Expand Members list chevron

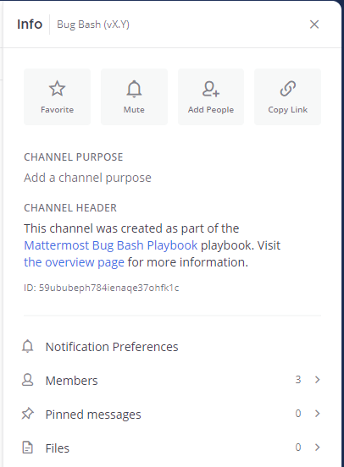(317, 380)
